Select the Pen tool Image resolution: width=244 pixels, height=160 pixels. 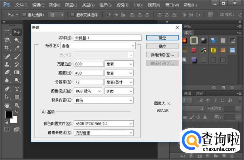click(x=7, y=89)
